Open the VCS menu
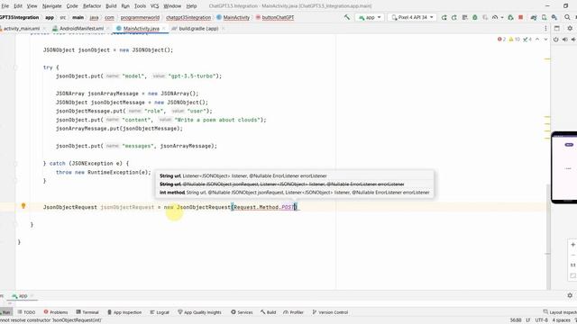 [154, 6]
